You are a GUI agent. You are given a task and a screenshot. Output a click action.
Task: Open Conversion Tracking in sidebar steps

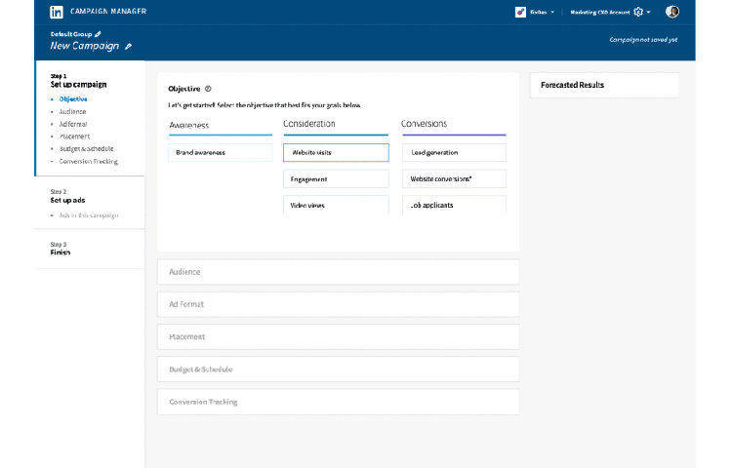click(x=89, y=161)
